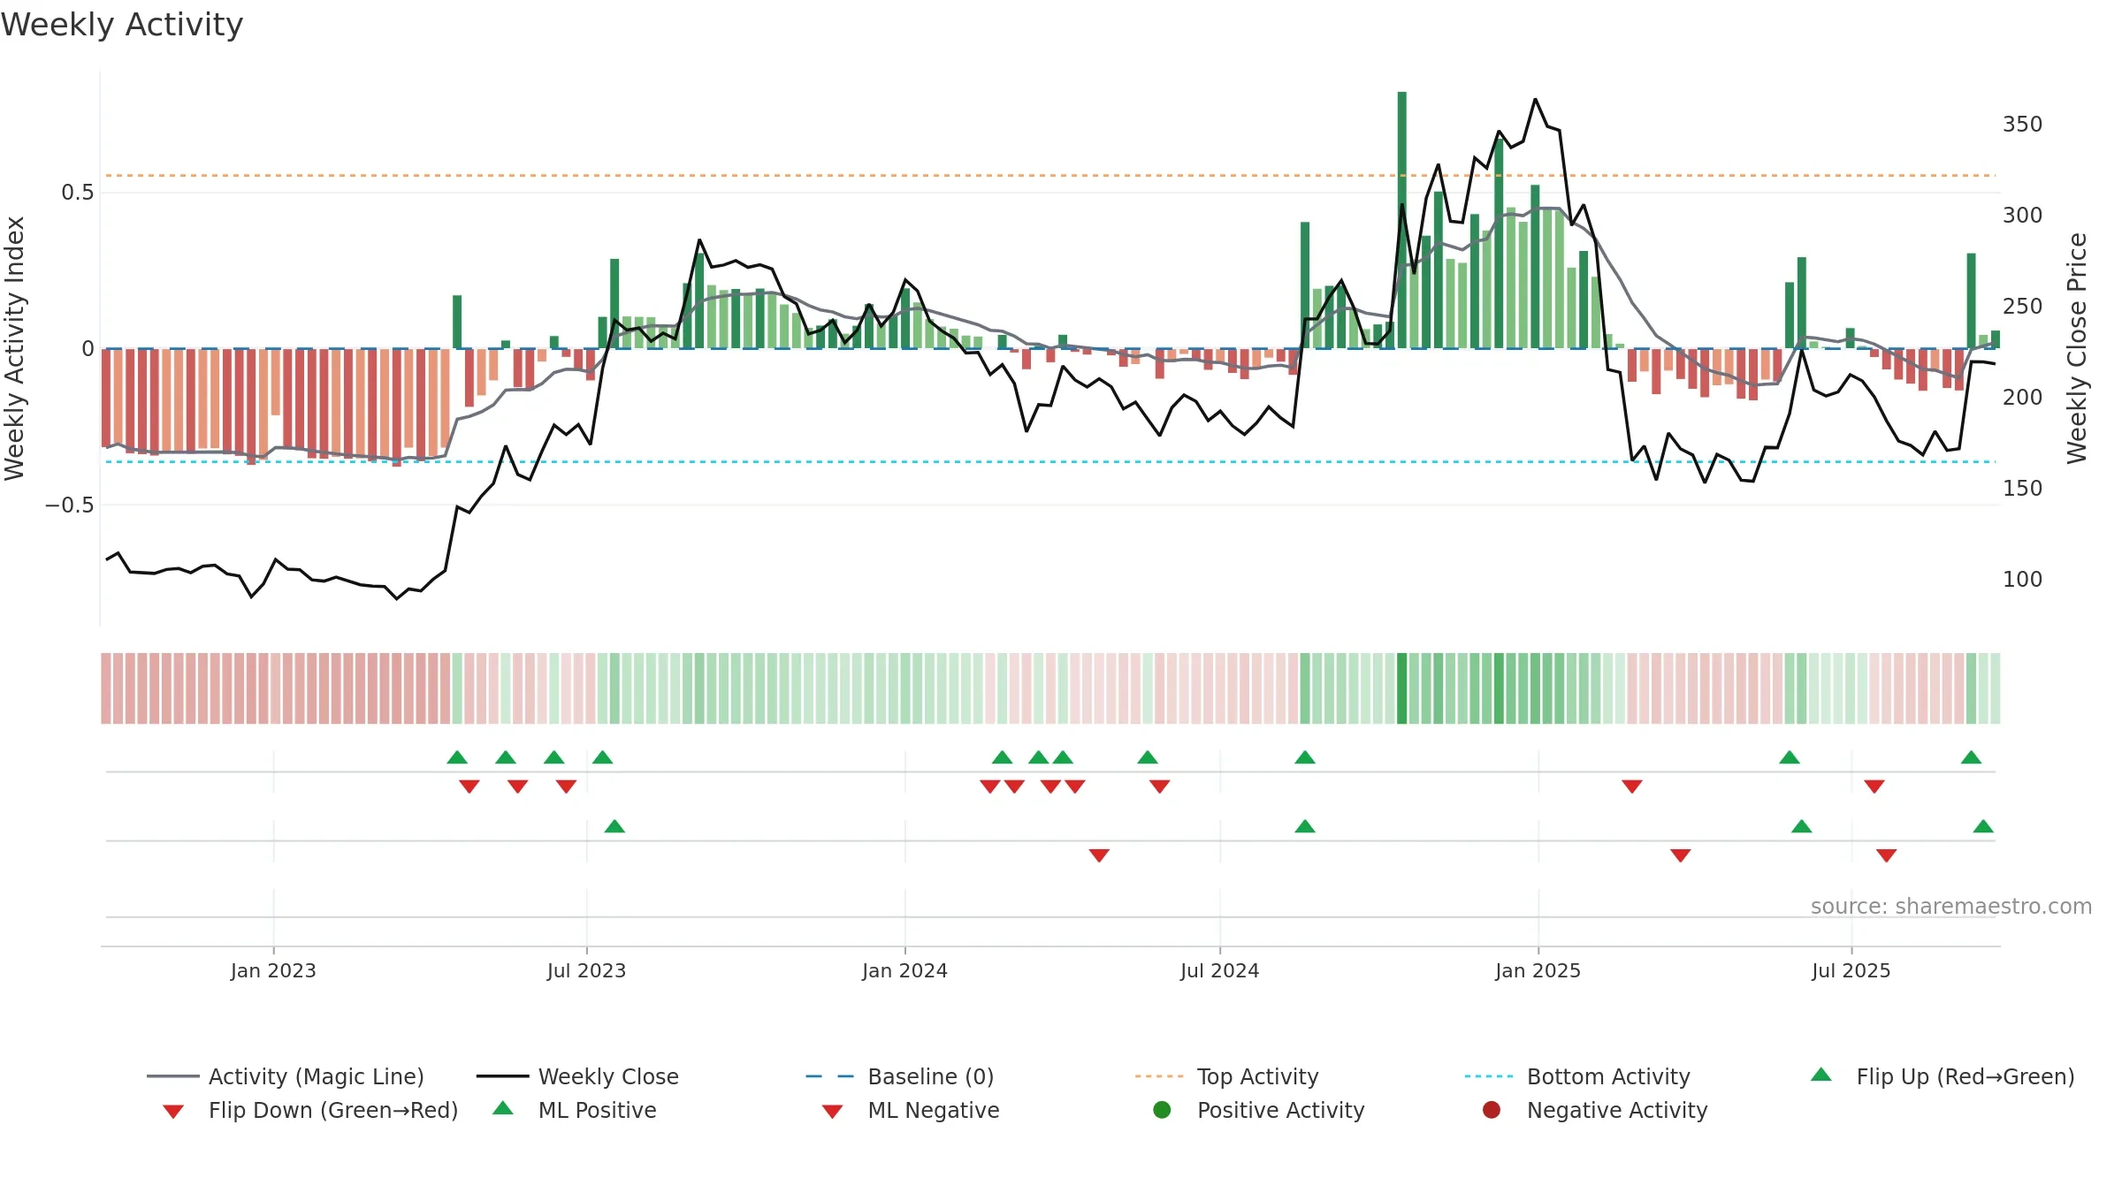
Task: Click the −0.5 activity axis tick label
Action: (69, 505)
